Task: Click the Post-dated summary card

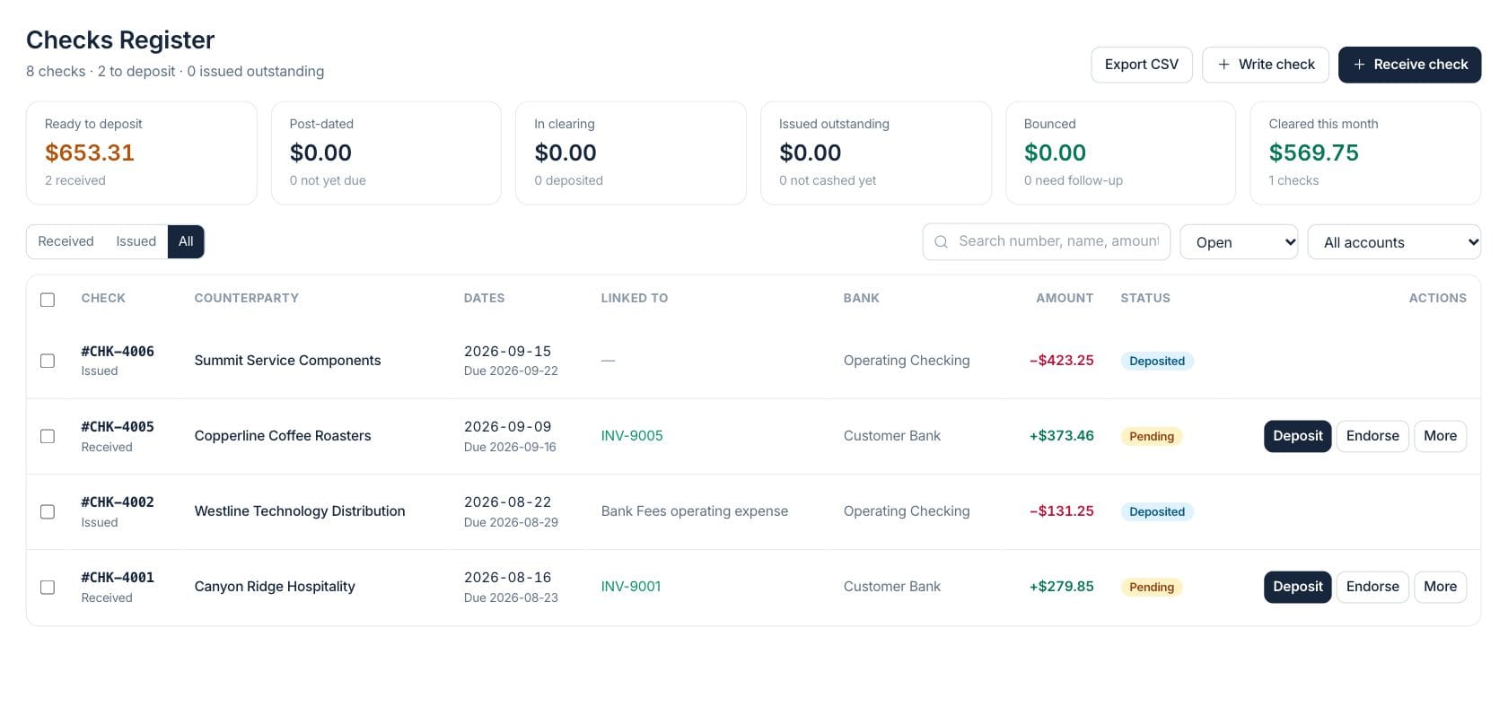Action: click(x=386, y=153)
